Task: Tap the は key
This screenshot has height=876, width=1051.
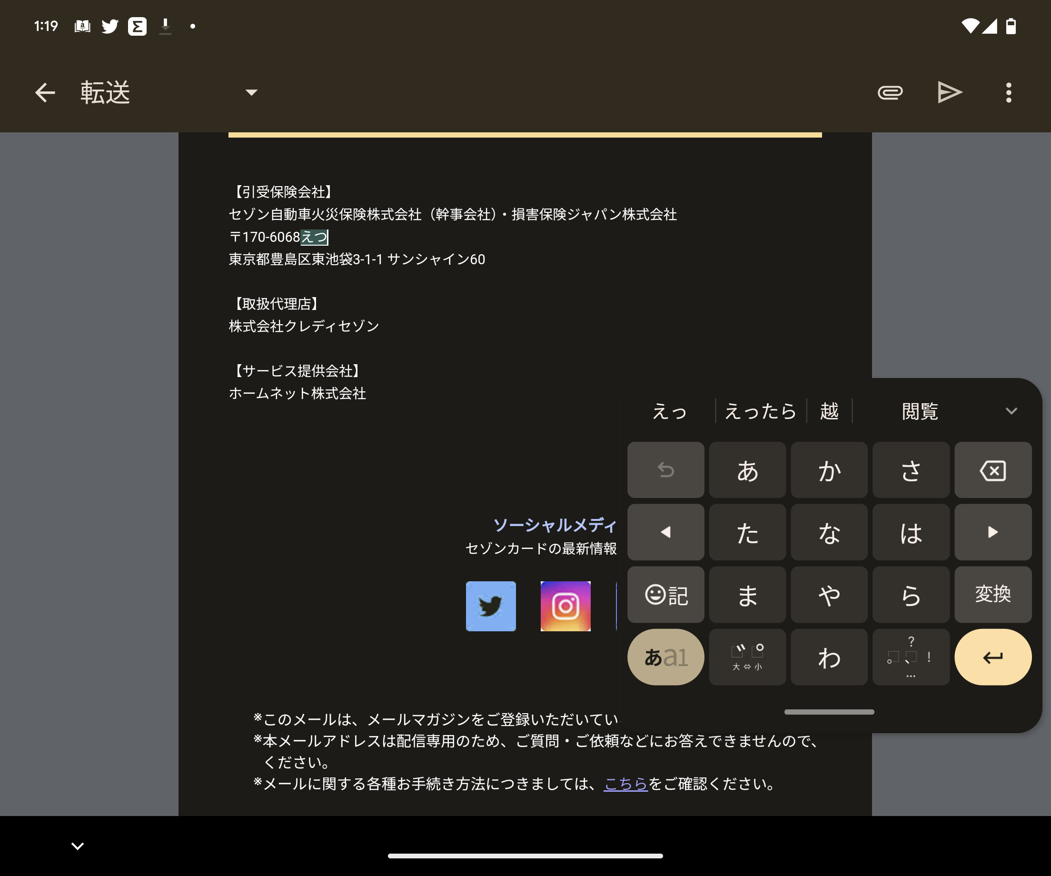Action: click(x=911, y=532)
